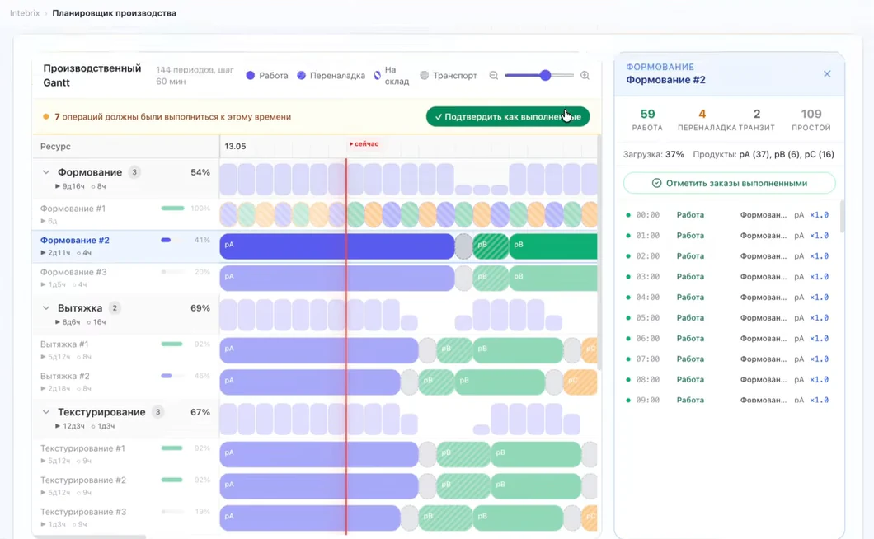The image size is (874, 539).
Task: Click the Переналадка legend marker
Action: [x=301, y=75]
